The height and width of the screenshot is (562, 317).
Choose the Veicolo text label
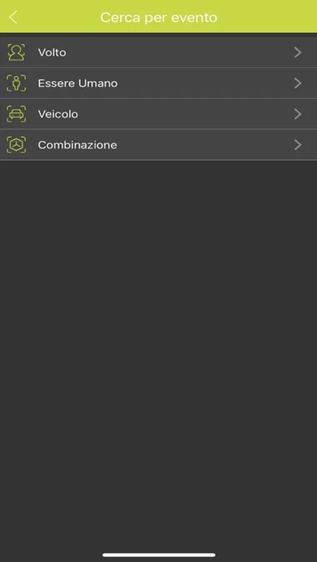click(58, 114)
